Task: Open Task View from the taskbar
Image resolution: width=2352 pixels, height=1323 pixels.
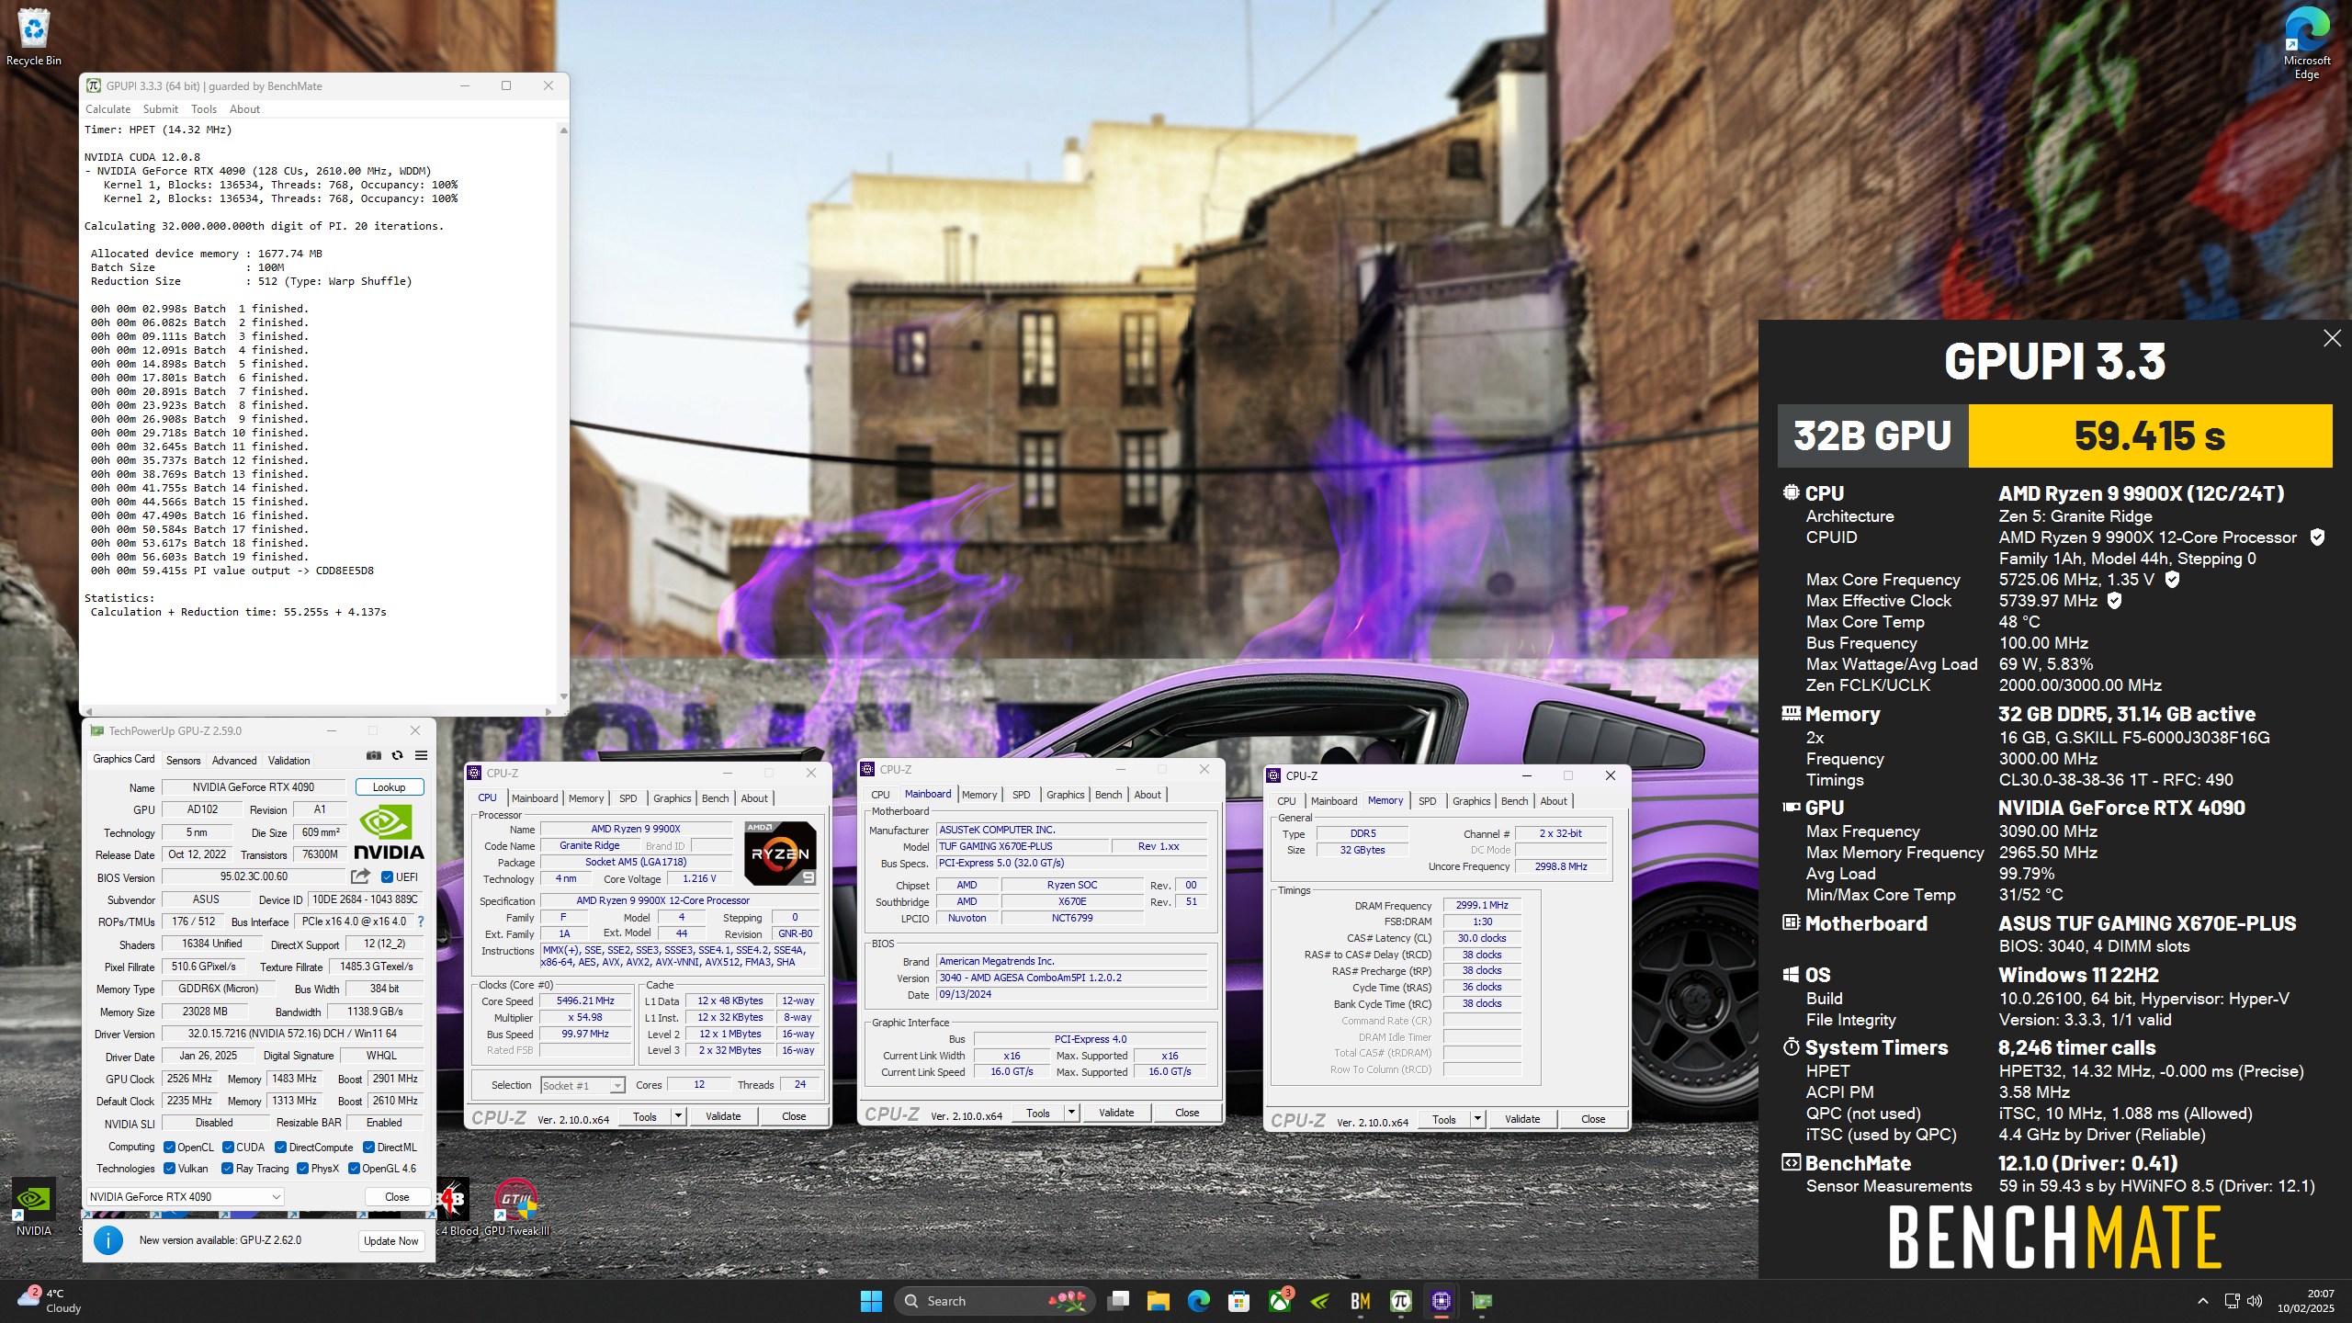Action: 1118,1301
